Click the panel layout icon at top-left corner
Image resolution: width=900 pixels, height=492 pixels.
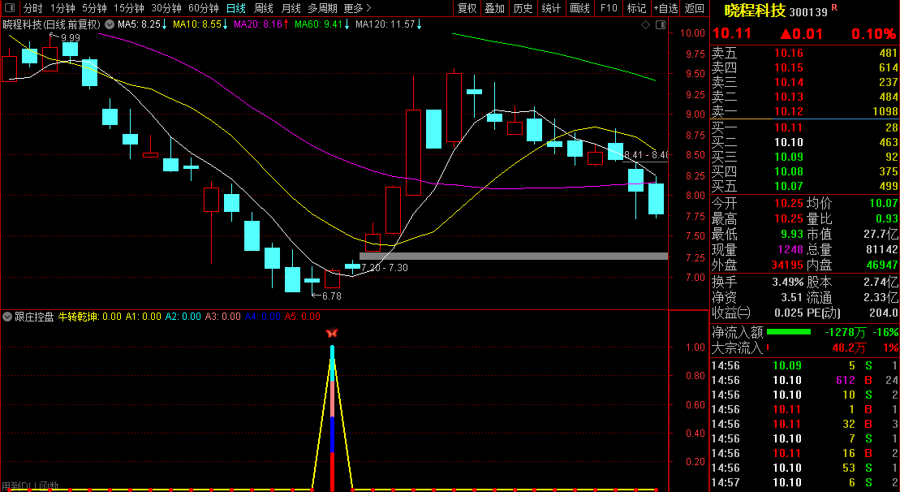[x=9, y=8]
